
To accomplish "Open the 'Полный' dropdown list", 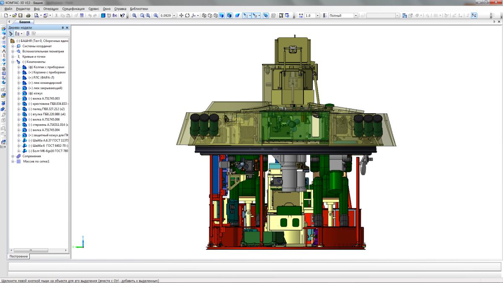I will (355, 16).
